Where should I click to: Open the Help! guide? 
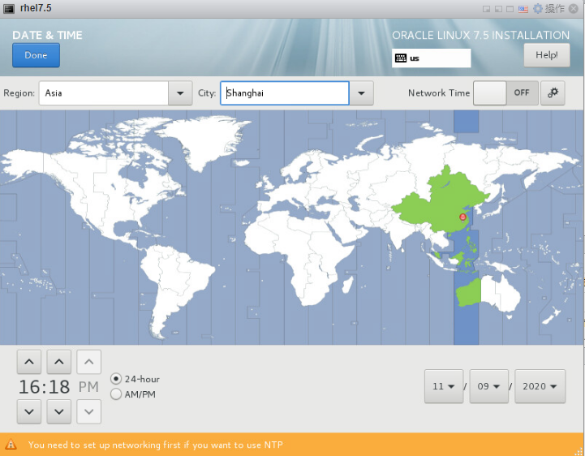point(547,55)
